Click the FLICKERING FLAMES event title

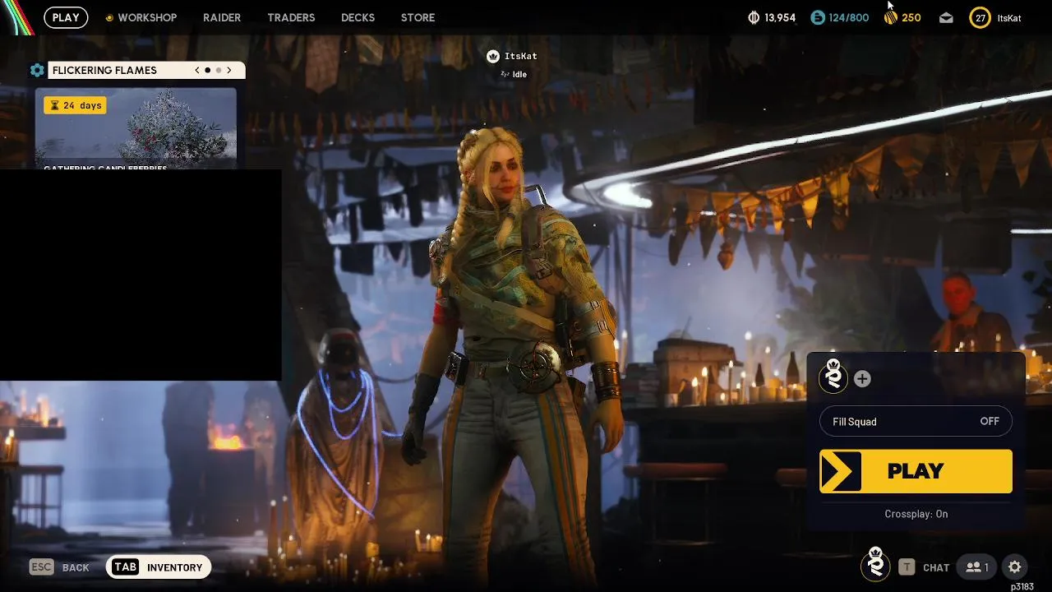(104, 71)
